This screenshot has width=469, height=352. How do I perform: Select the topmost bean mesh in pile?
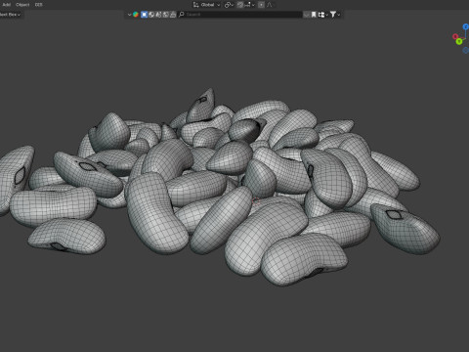point(201,105)
